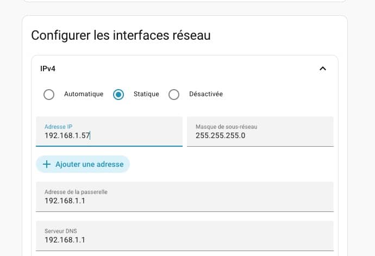This screenshot has height=256, width=375.
Task: Click the Statique label text
Action: (x=146, y=94)
